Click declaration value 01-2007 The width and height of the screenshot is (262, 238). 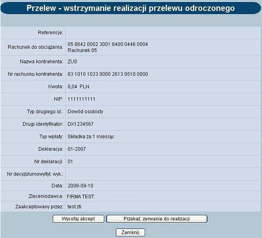(77, 149)
